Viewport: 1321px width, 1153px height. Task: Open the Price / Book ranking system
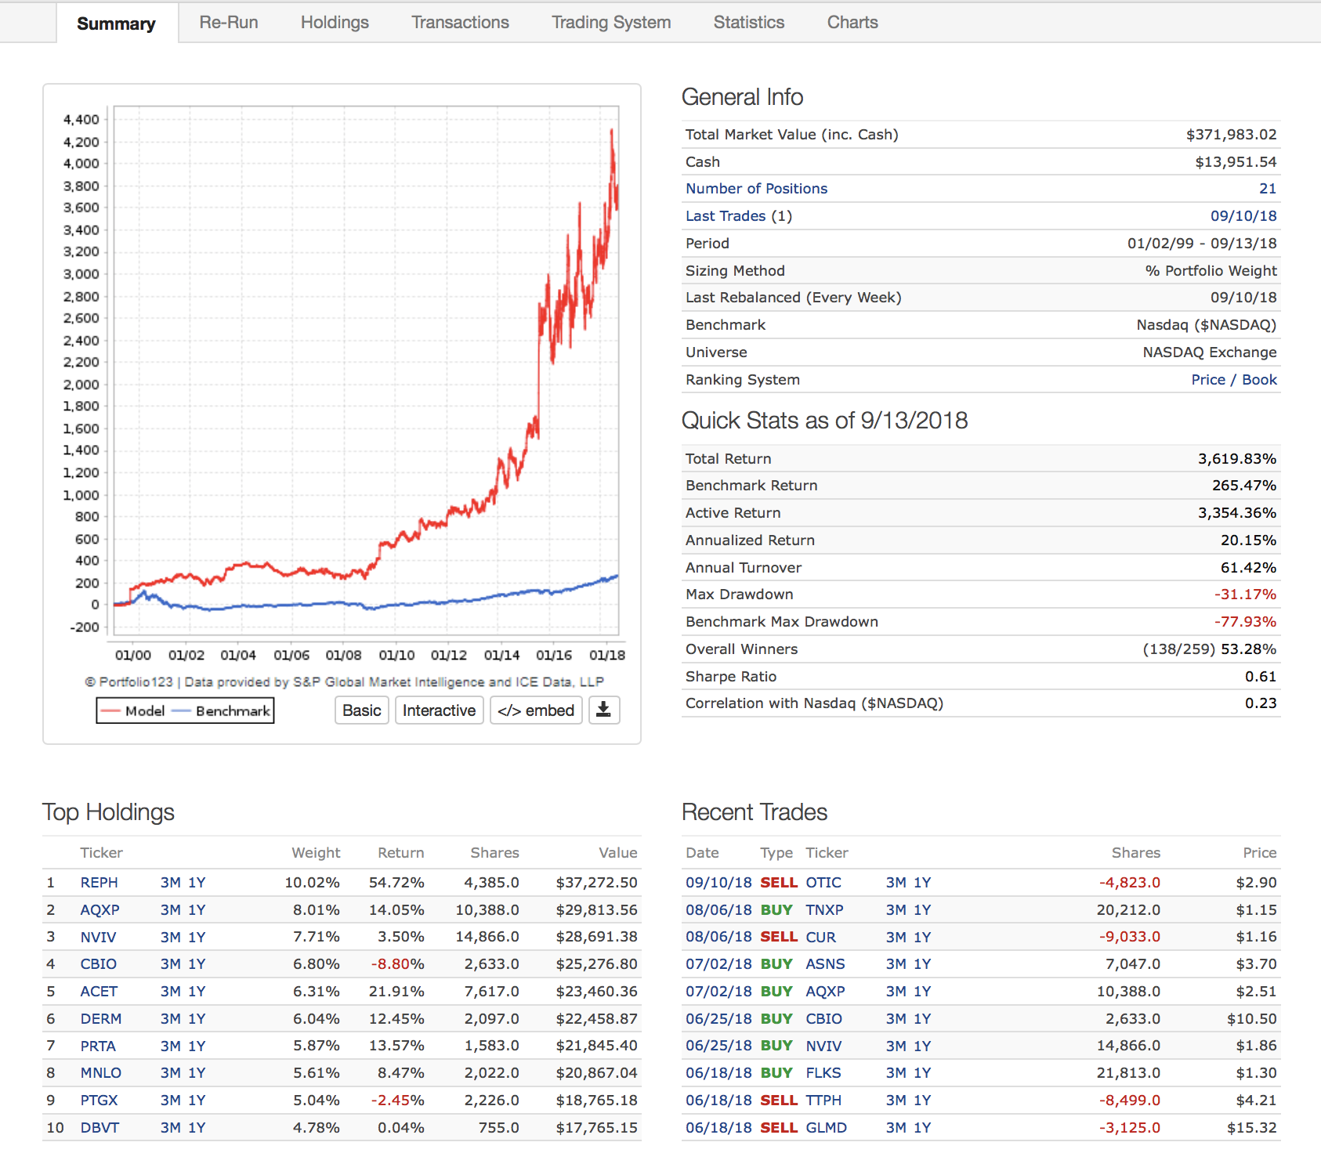click(x=1233, y=380)
